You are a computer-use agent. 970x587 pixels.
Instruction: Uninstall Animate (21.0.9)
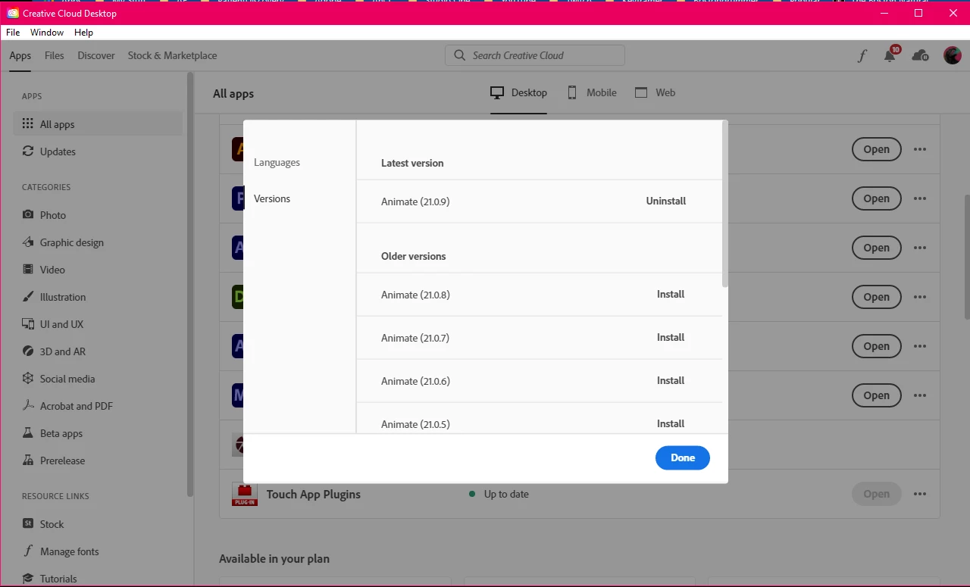tap(666, 201)
